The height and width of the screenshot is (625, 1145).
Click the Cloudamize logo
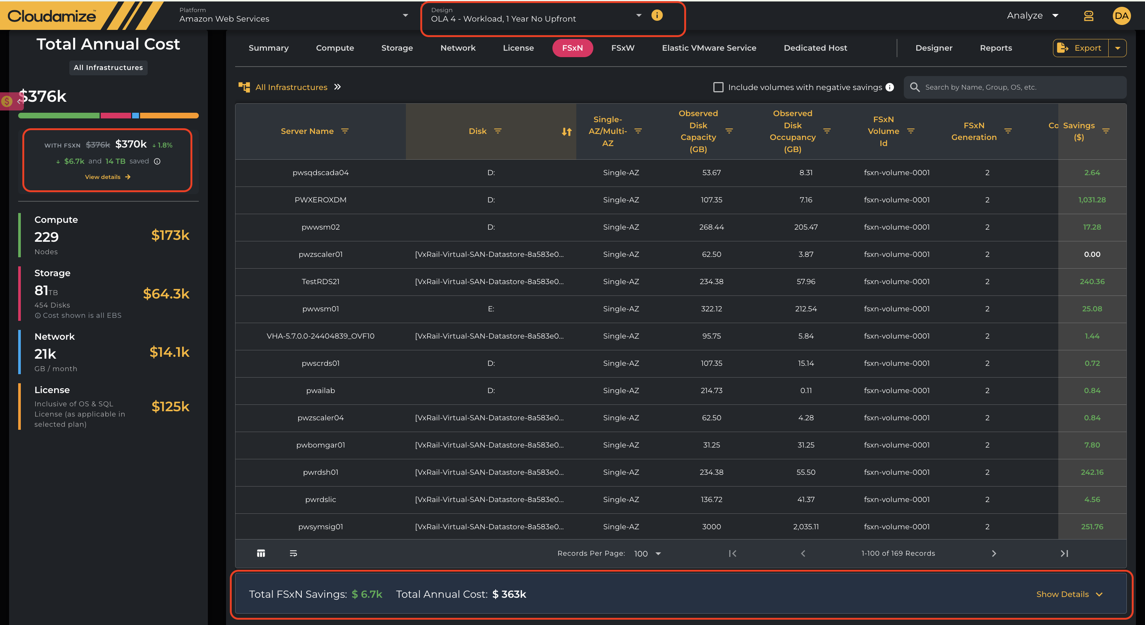click(51, 16)
